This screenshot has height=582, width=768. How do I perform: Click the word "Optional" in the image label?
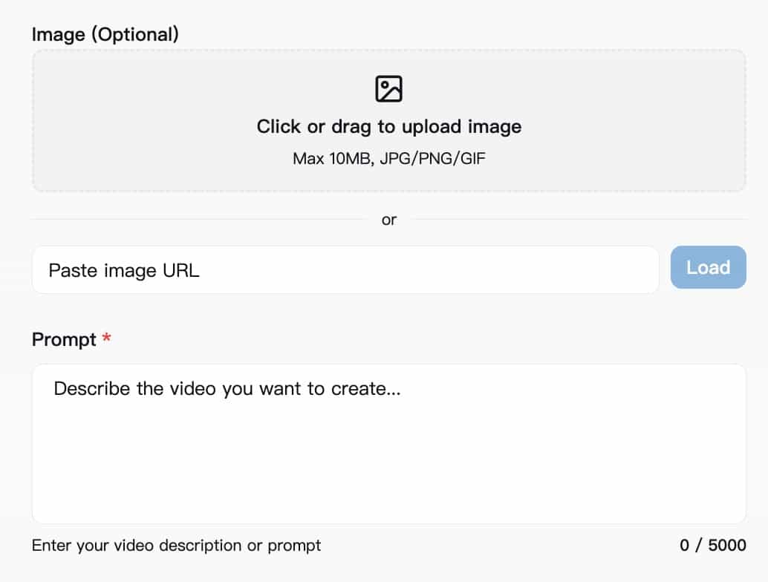pos(136,34)
